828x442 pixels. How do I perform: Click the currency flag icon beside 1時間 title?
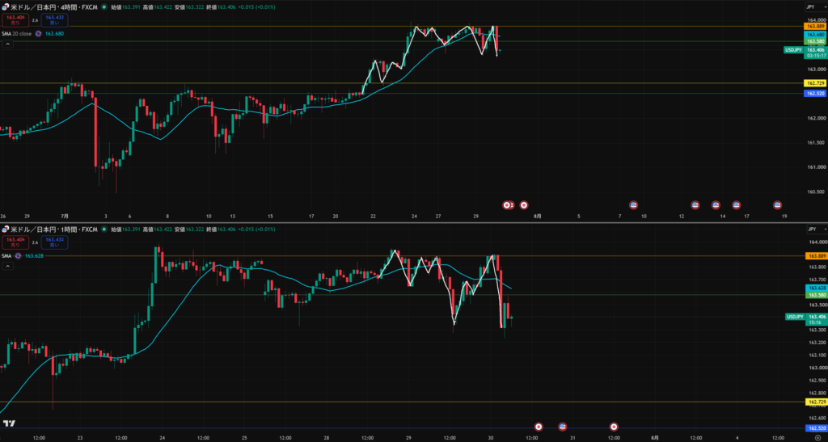tap(6, 229)
